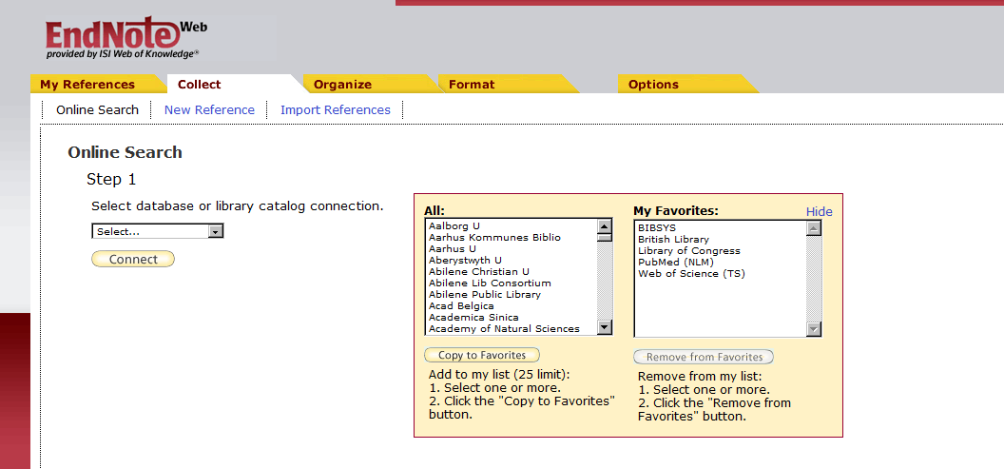
Task: Select Academy of Natural Sciences entry
Action: pyautogui.click(x=504, y=329)
